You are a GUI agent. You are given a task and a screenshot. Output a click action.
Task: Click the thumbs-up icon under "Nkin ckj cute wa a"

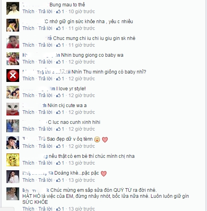[58, 112]
